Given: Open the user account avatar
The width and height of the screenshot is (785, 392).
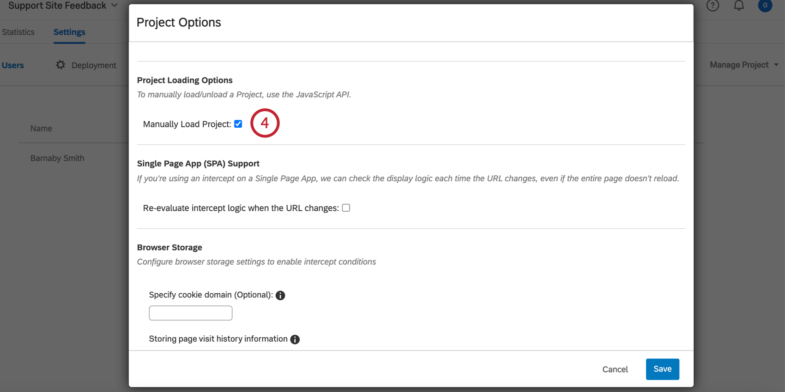Looking at the screenshot, I should (765, 6).
